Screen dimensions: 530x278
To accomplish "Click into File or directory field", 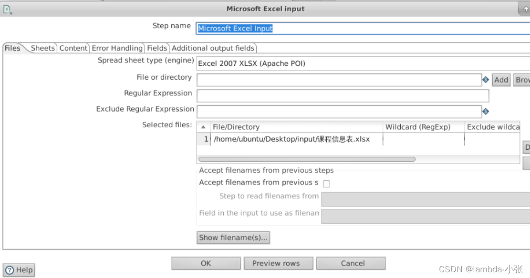I will click(x=339, y=80).
